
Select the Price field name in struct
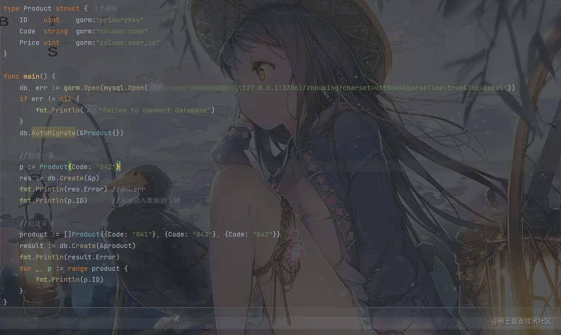29,43
